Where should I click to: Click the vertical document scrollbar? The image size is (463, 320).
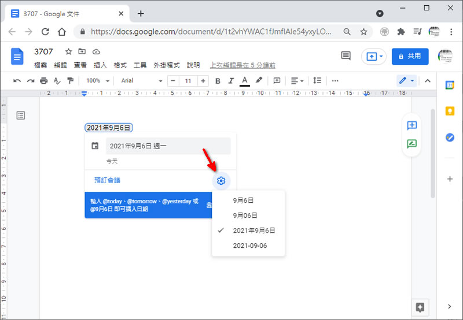432,153
